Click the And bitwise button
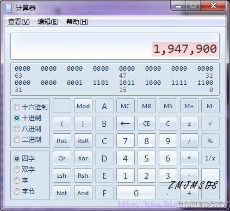 coord(83,193)
